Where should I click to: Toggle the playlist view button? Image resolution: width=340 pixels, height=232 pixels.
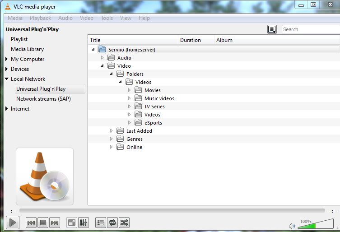101,223
